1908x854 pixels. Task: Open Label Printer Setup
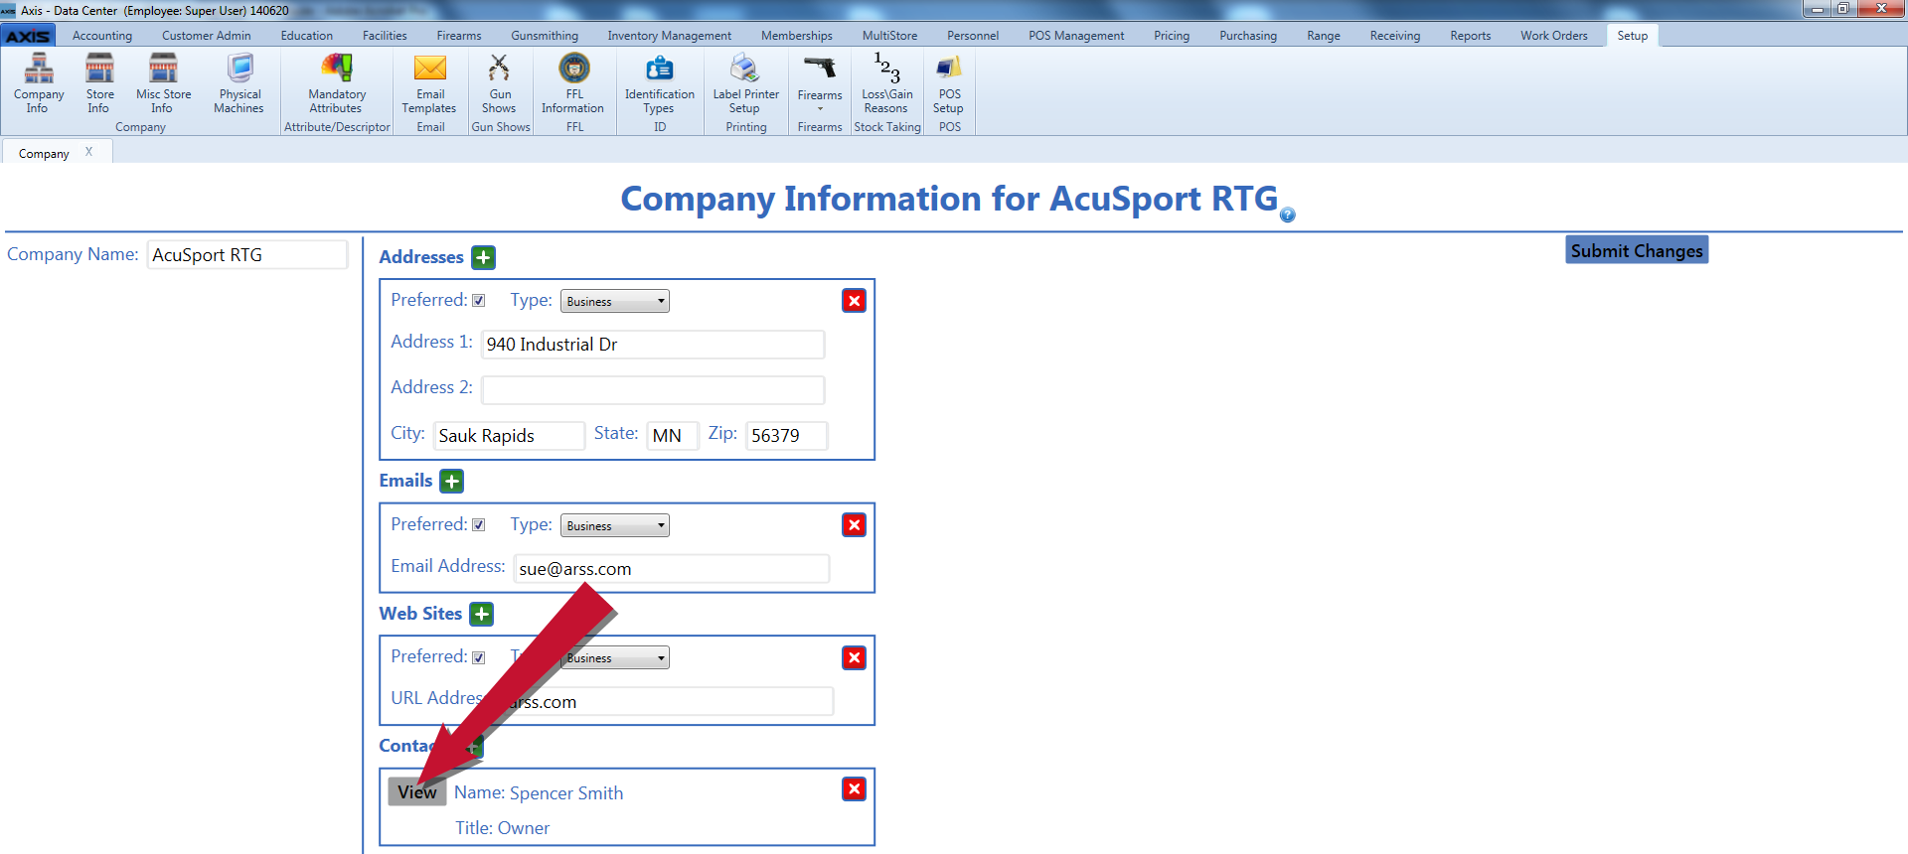point(745,83)
